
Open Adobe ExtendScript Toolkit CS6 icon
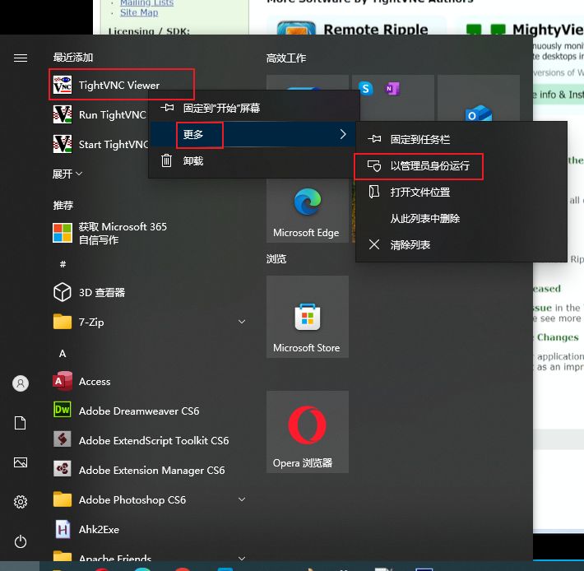(63, 440)
